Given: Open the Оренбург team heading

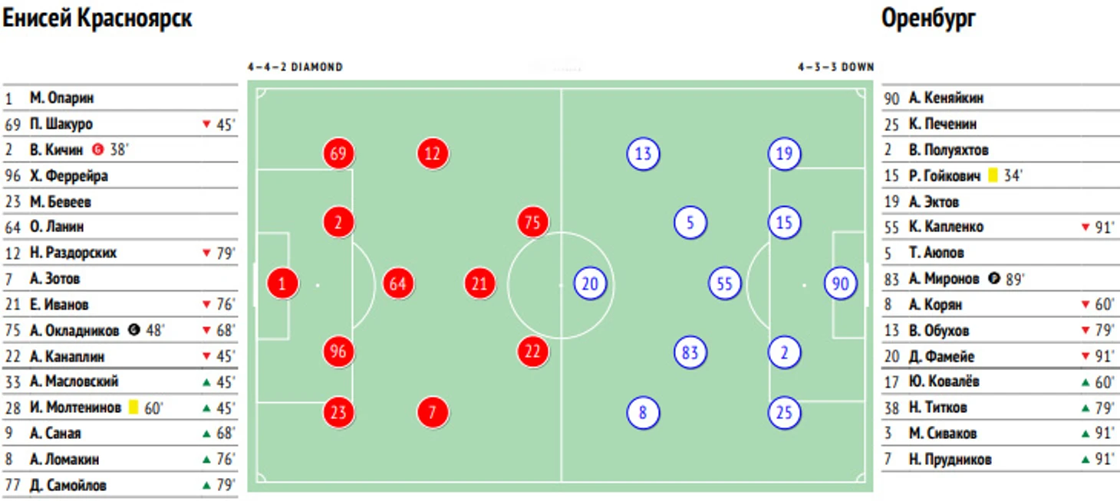Looking at the screenshot, I should (x=929, y=18).
